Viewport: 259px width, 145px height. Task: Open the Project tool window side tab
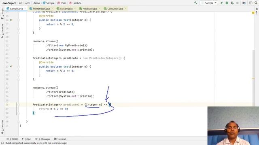[2, 13]
